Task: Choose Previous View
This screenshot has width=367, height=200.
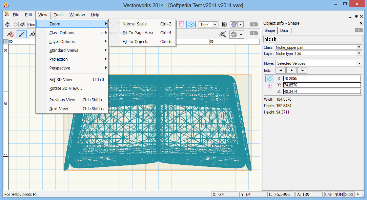Action: click(x=72, y=100)
